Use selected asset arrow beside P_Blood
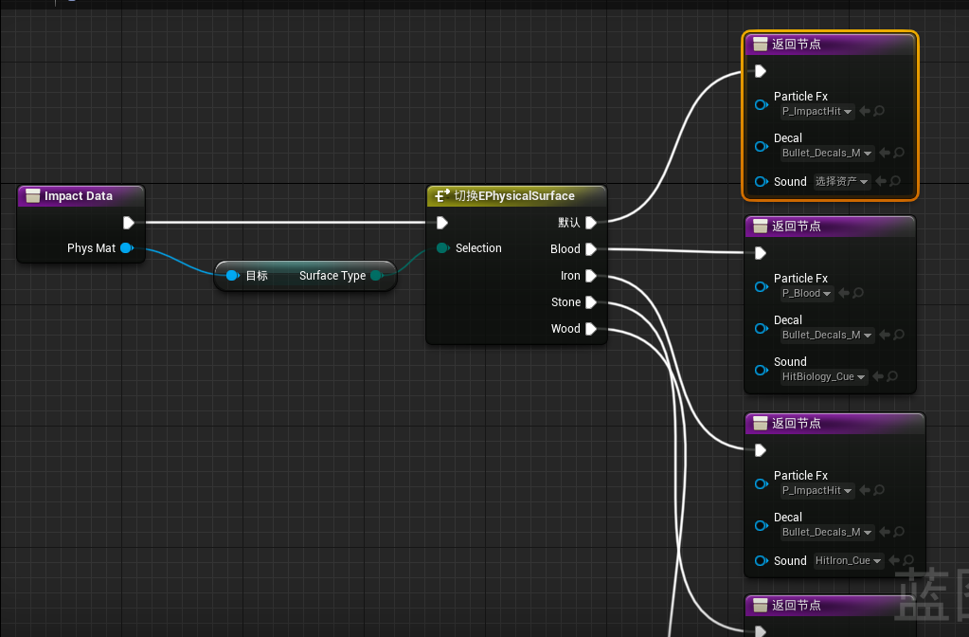The width and height of the screenshot is (969, 637). [x=844, y=293]
